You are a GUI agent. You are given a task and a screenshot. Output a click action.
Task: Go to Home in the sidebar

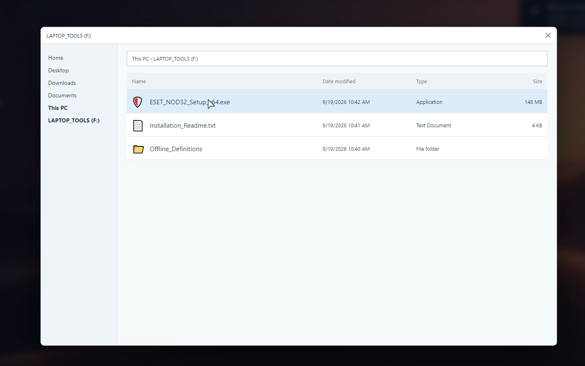point(56,58)
